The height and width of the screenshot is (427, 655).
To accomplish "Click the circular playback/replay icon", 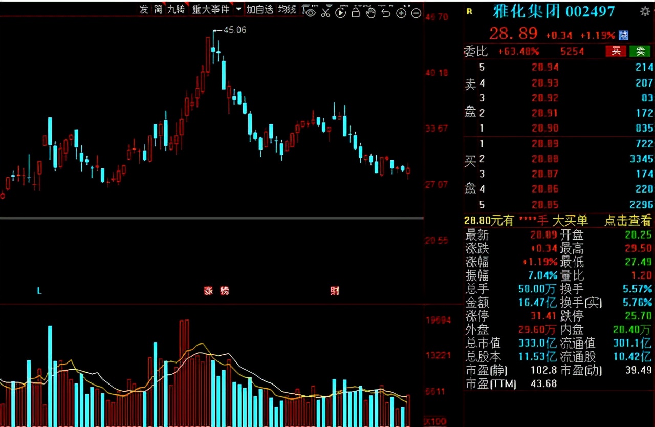I will (x=341, y=12).
